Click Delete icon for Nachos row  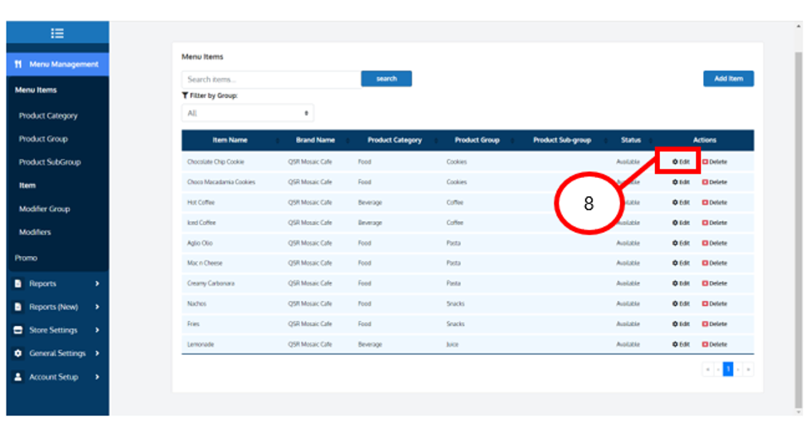click(x=705, y=303)
